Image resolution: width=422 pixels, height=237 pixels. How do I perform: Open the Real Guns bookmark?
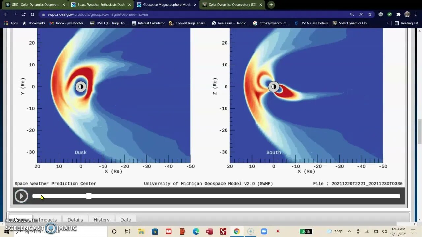point(230,23)
